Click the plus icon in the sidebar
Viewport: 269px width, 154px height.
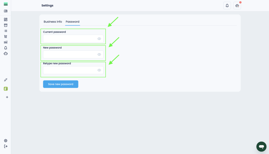[x=7, y=97]
